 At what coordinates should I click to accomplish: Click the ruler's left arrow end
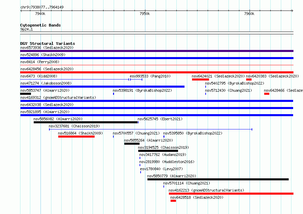click(x=21, y=11)
